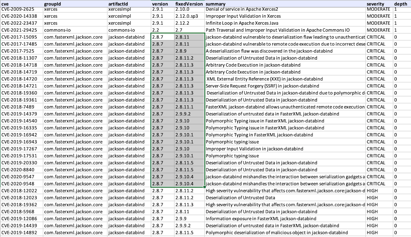Select the severity column header
The height and width of the screenshot is (237, 411).
coord(379,4)
